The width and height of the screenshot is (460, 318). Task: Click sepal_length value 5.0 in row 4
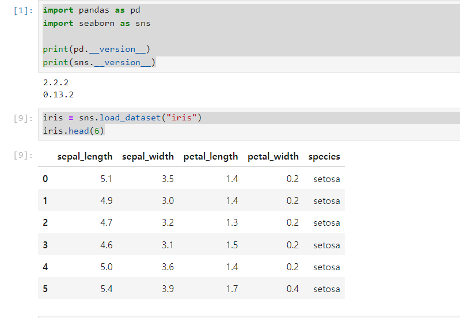point(106,267)
